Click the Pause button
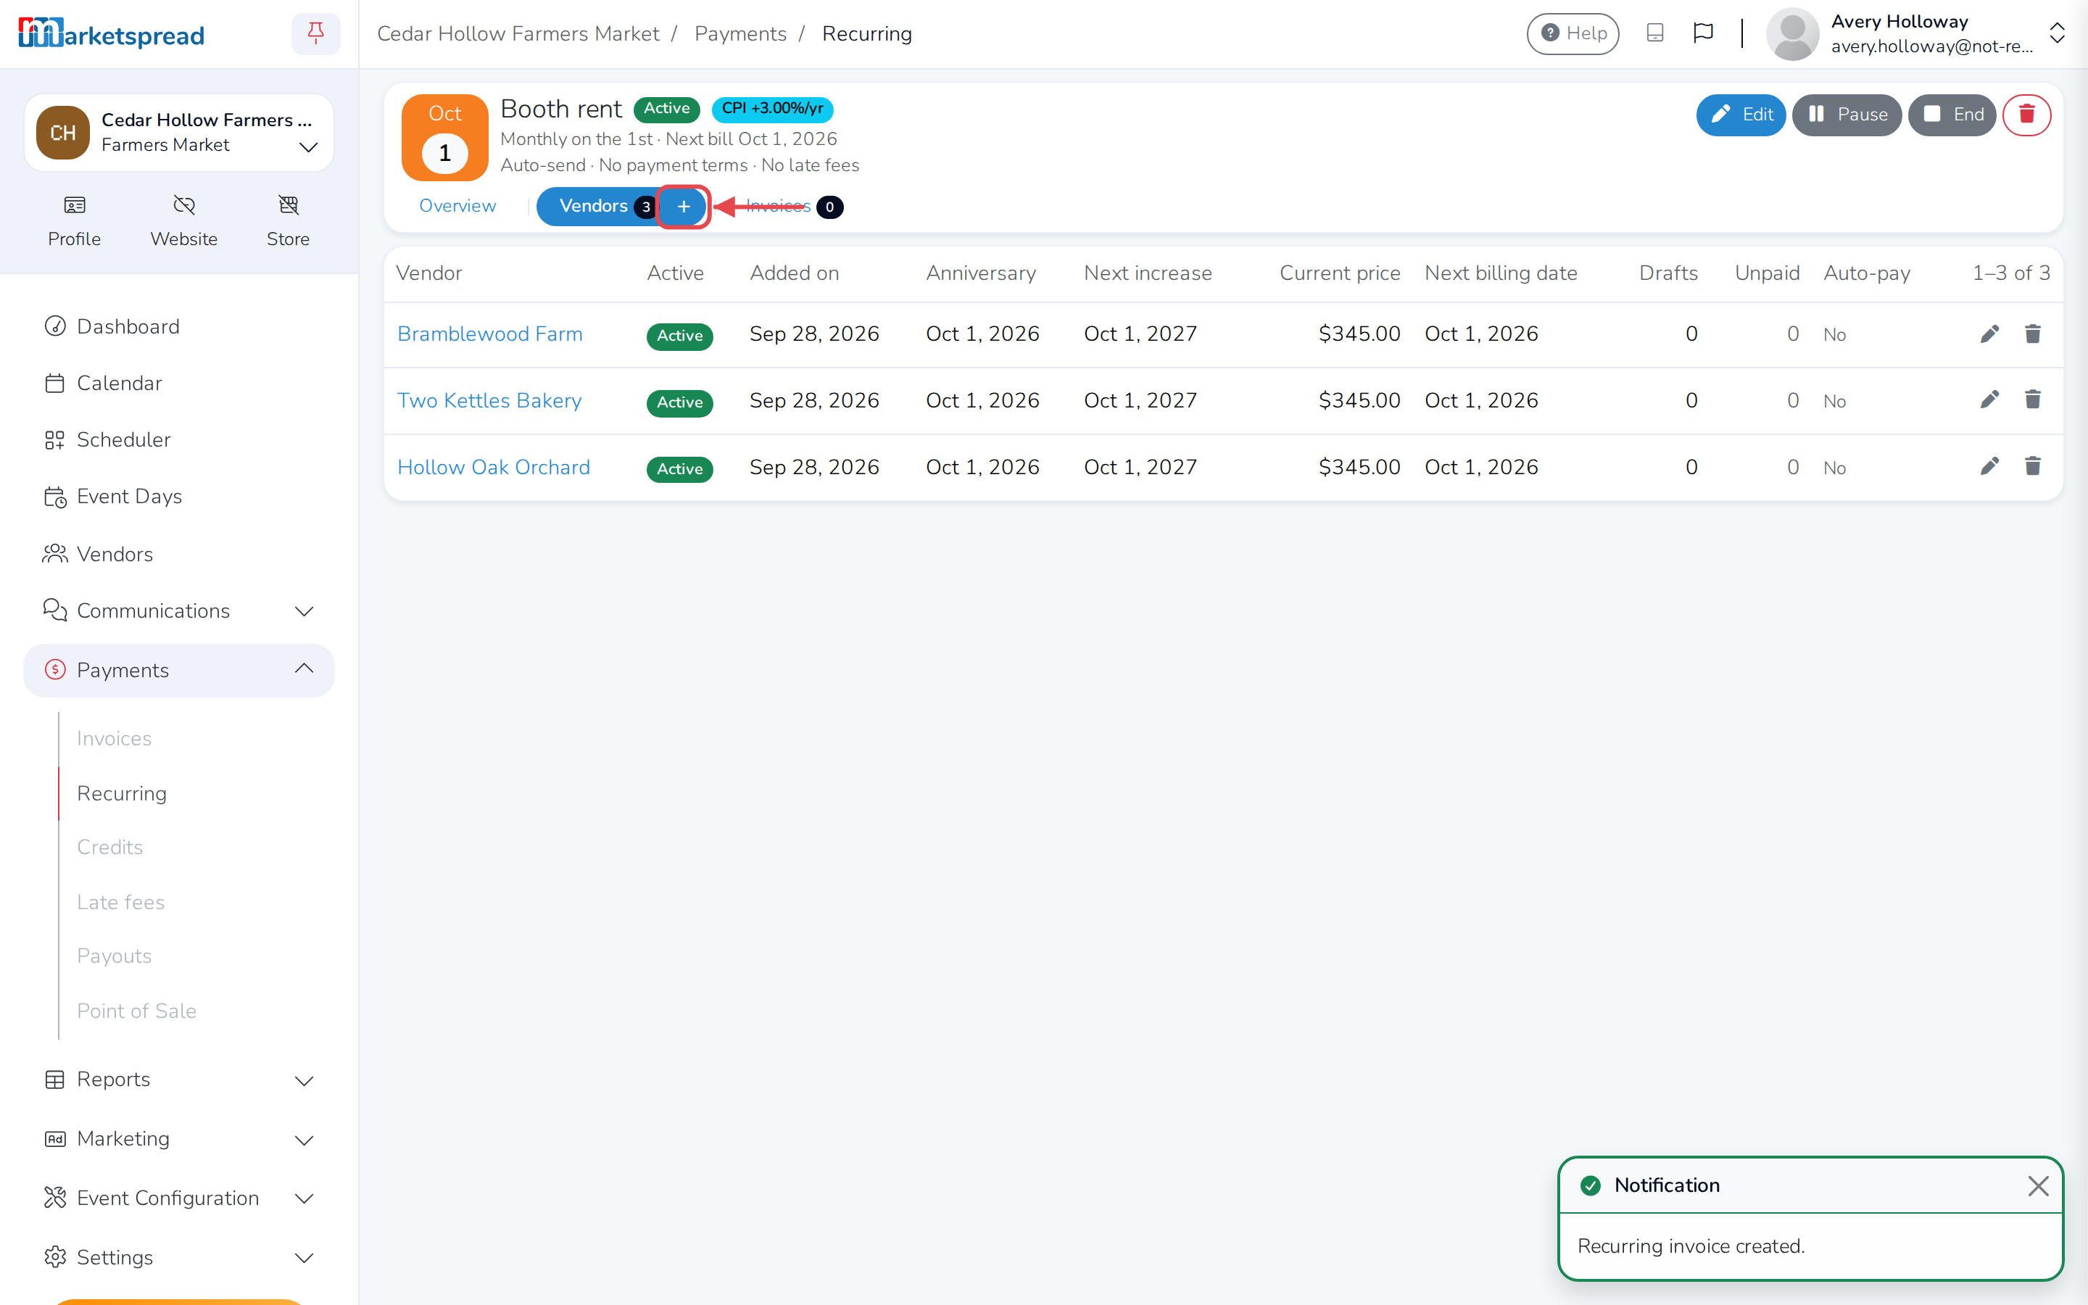 1847,115
